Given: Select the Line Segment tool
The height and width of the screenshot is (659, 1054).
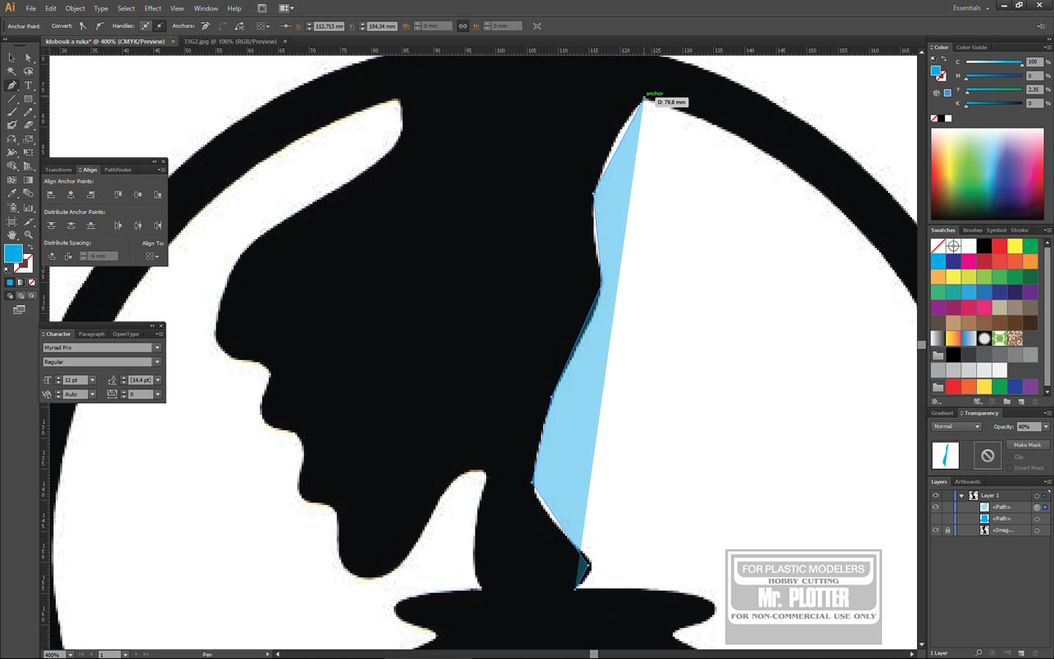Looking at the screenshot, I should point(11,99).
